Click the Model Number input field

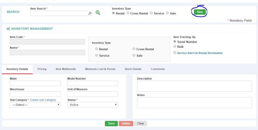point(92,83)
